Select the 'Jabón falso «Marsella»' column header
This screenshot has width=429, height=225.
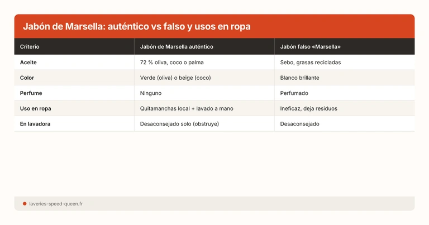point(312,46)
